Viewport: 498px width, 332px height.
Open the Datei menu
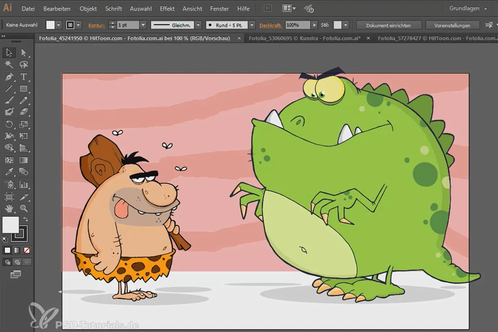point(28,8)
